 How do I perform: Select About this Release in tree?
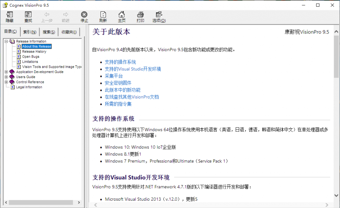(37, 46)
